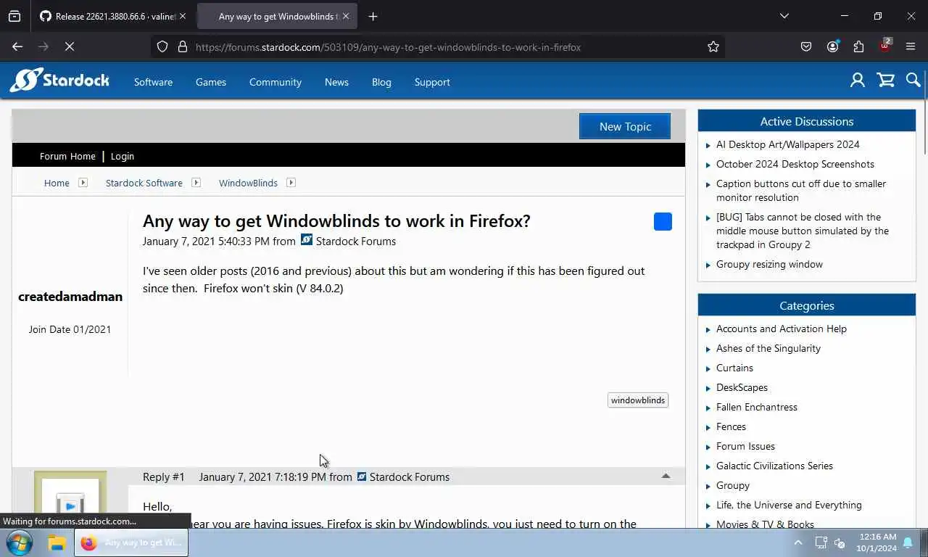Open the tracking protection shield icon

tap(162, 46)
